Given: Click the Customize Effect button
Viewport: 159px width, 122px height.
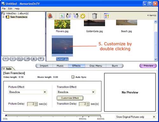Looking at the screenshot, I should click(70, 98).
